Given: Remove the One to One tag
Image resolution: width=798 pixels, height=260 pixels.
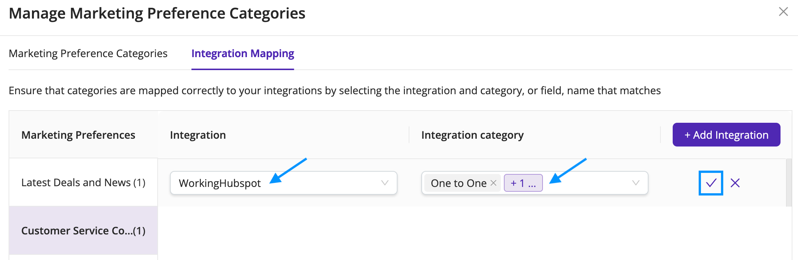Looking at the screenshot, I should (493, 183).
